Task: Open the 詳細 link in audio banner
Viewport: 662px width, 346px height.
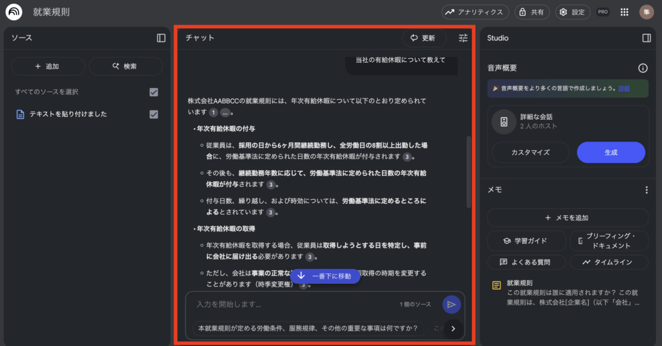Action: [x=624, y=89]
